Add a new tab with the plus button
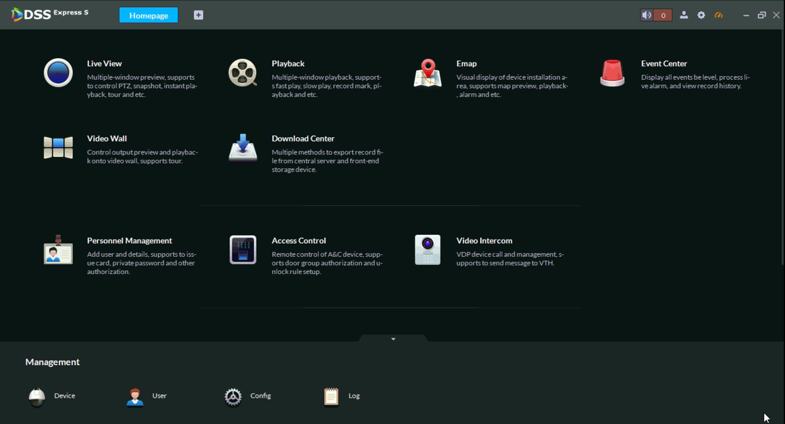The width and height of the screenshot is (785, 424). pos(198,15)
